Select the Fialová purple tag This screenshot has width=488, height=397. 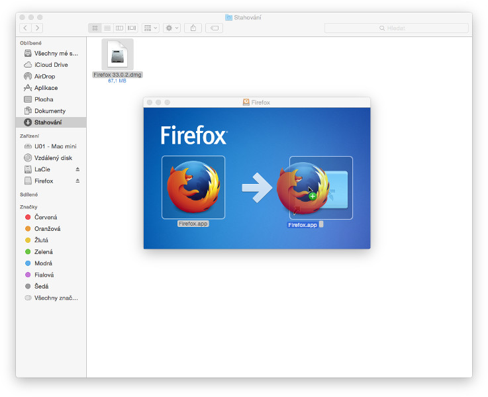[x=51, y=275]
